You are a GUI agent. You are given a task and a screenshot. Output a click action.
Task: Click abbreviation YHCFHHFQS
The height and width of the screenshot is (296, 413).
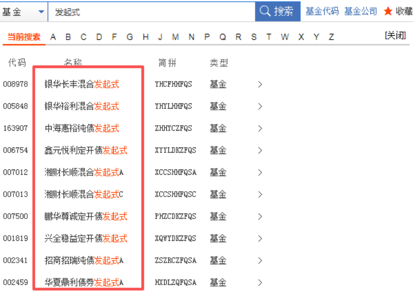[x=173, y=84]
